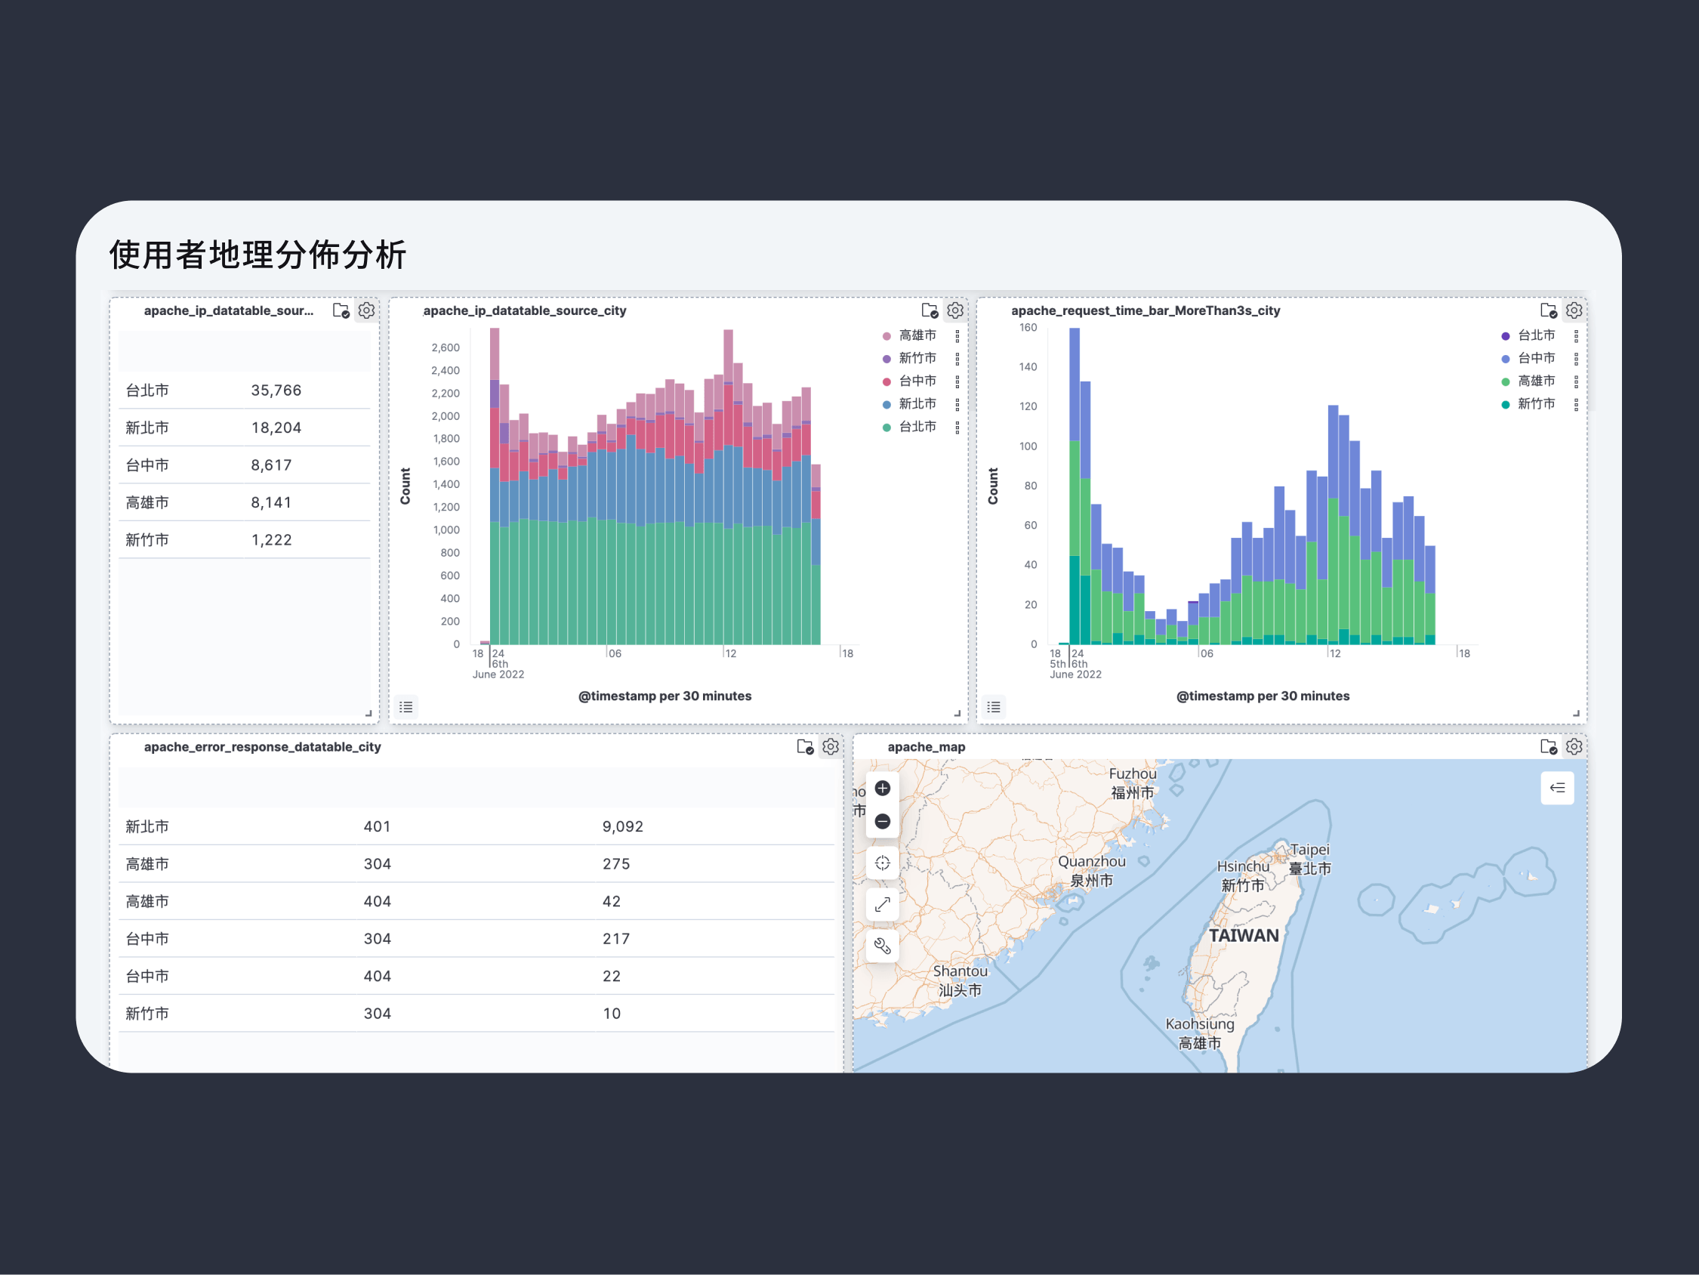This screenshot has width=1699, height=1275.
Task: Expand the map layers panel
Action: (1557, 788)
